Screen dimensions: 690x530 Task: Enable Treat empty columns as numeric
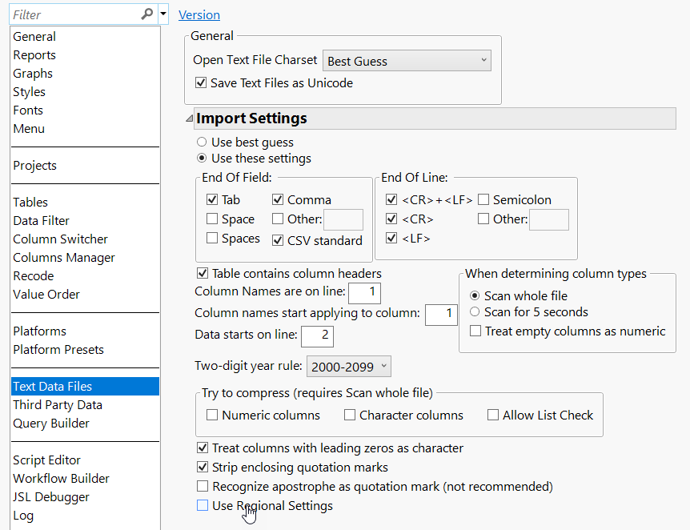[x=475, y=329]
